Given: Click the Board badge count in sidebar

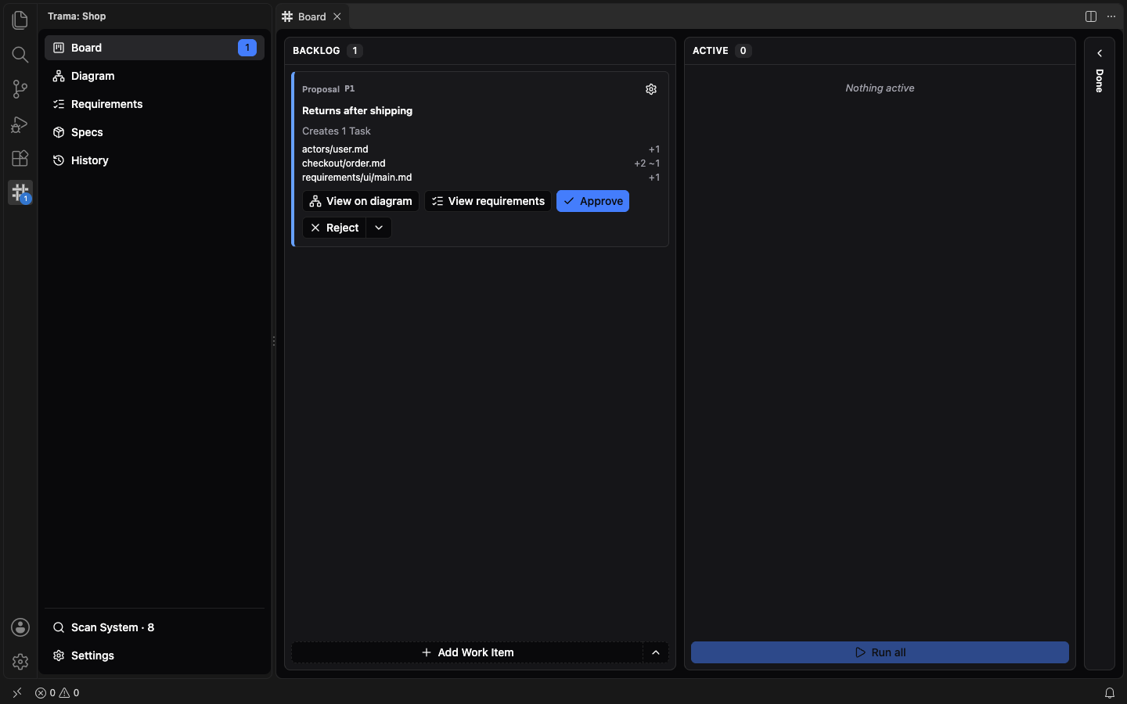Looking at the screenshot, I should (x=247, y=48).
